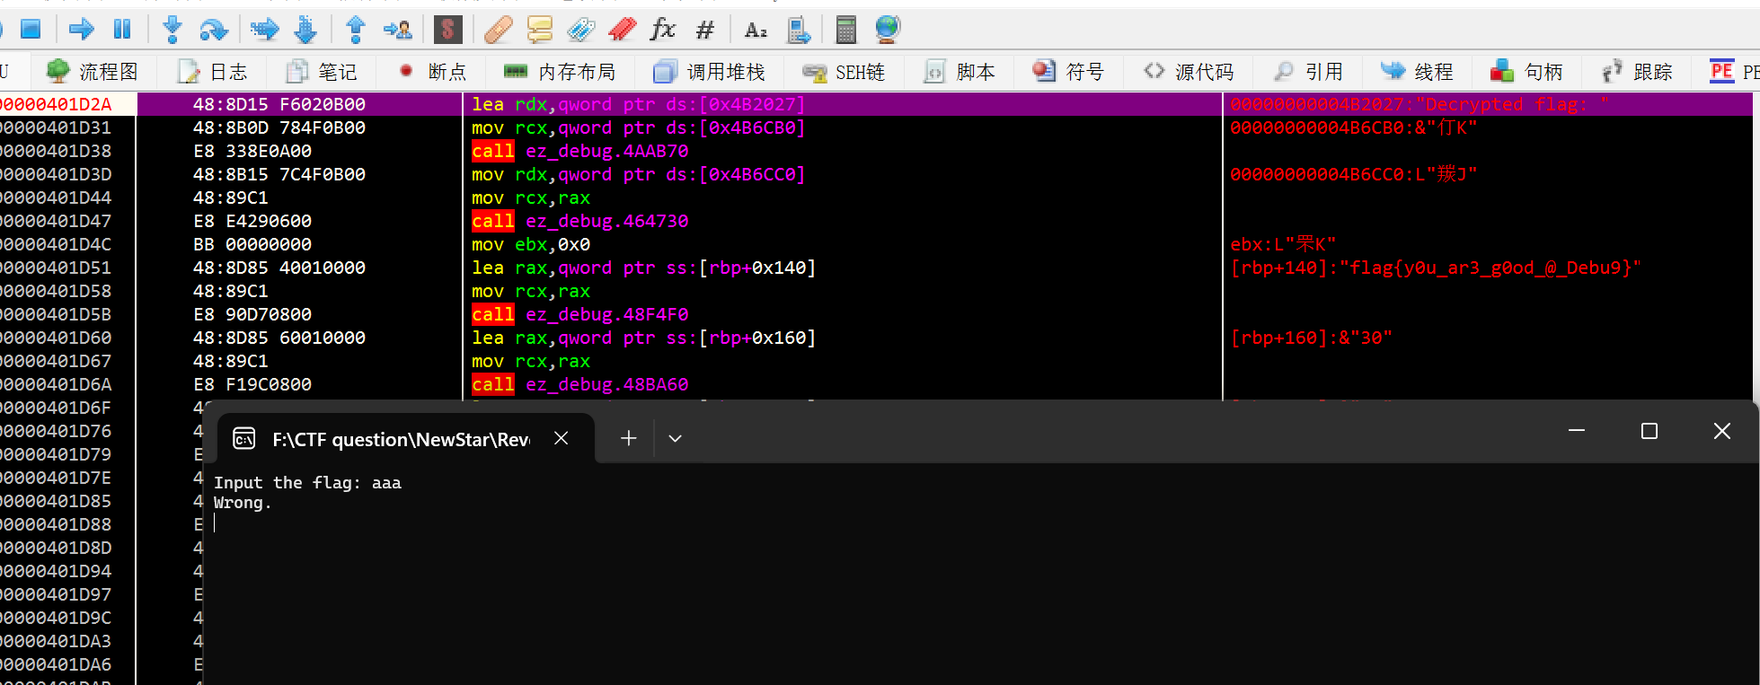Add a new terminal tab
This screenshot has width=1760, height=685.
pyautogui.click(x=629, y=438)
